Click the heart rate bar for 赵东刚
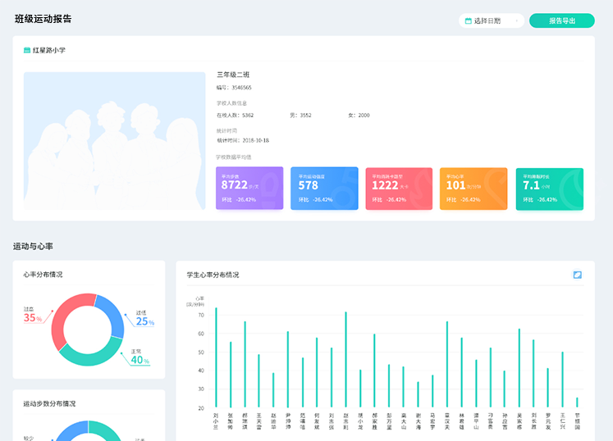Screen dimensions: 613x441 (x=345, y=359)
